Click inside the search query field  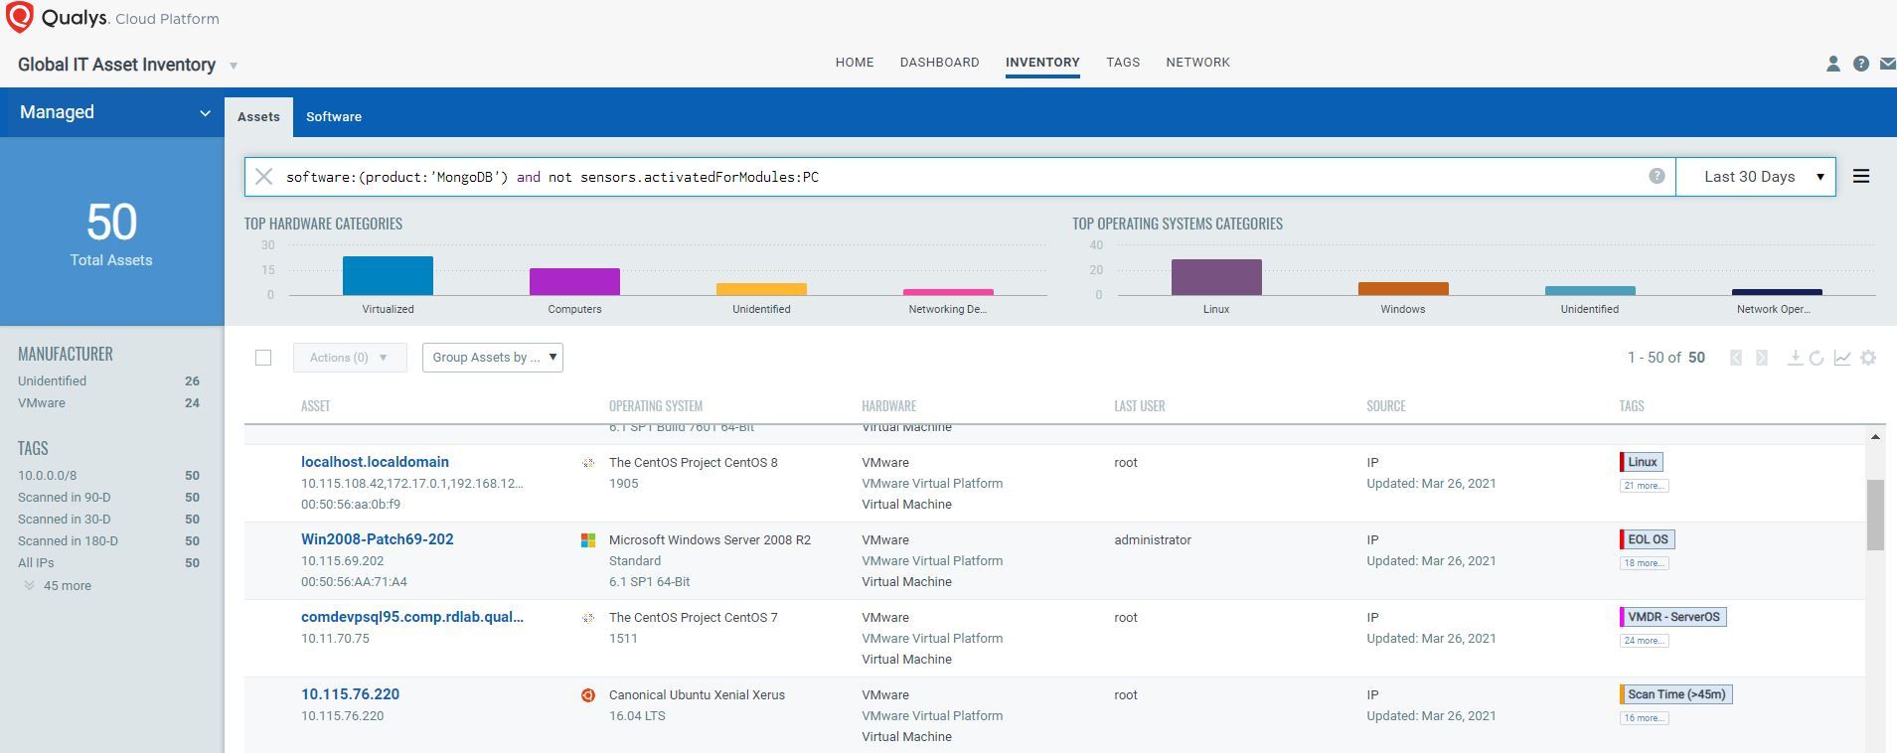coord(959,177)
